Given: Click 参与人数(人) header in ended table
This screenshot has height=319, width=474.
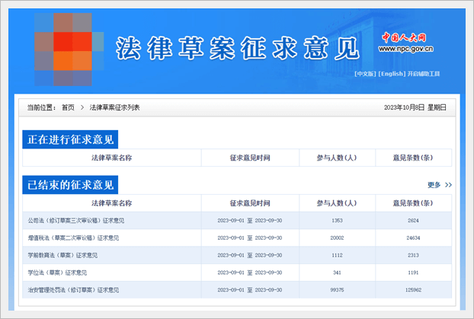Looking at the screenshot, I should pyautogui.click(x=337, y=203).
